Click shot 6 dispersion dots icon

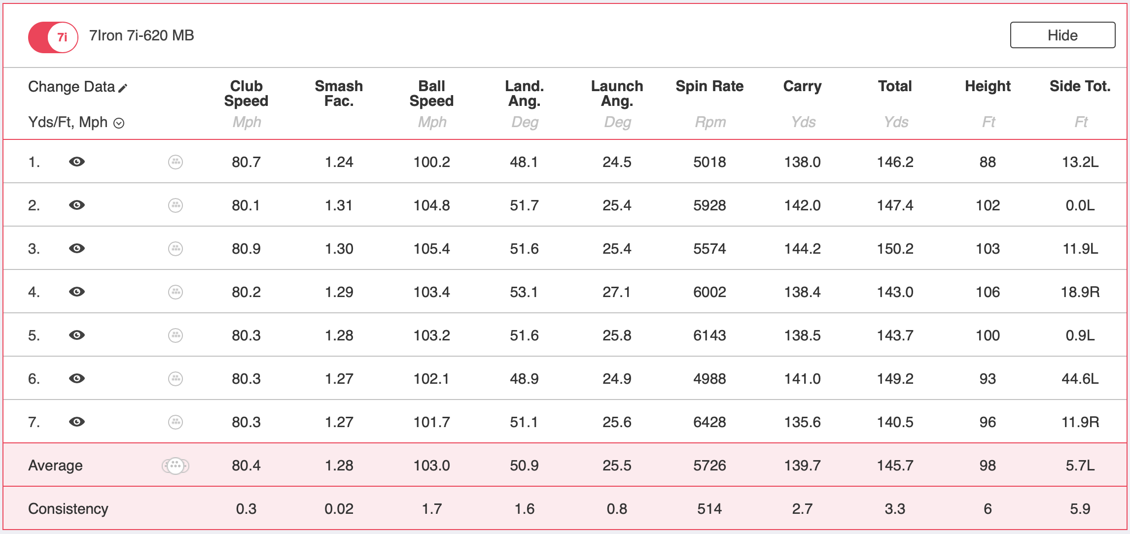pos(176,379)
